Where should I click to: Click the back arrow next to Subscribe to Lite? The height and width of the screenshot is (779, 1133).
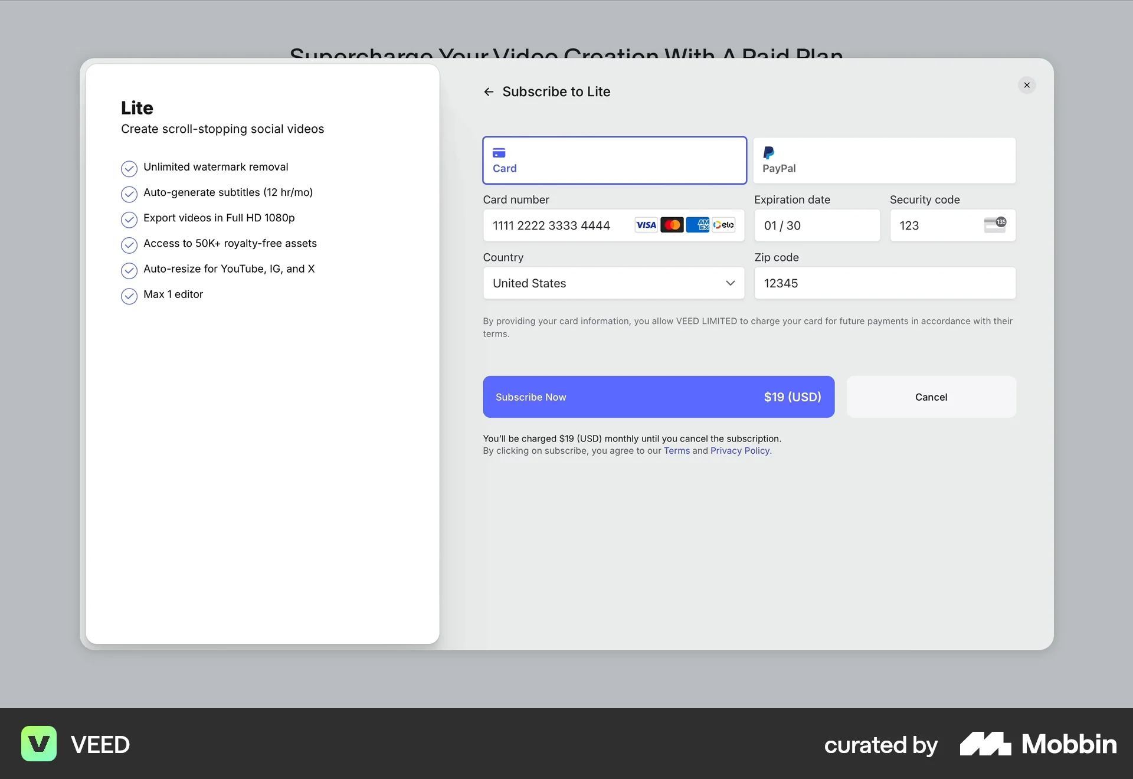[x=489, y=91]
